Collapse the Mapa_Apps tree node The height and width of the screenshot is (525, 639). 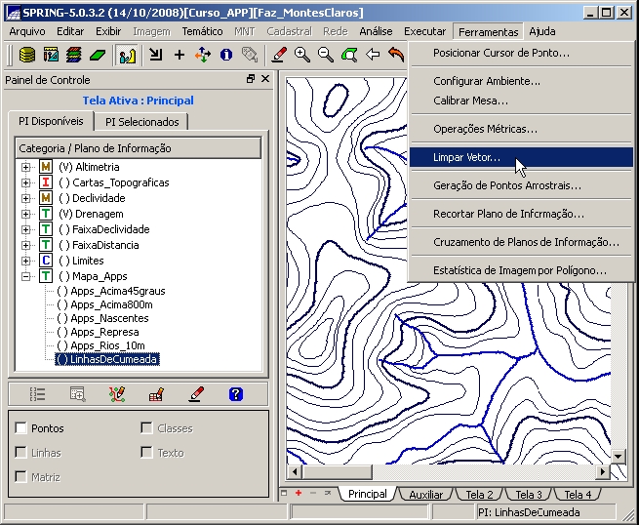(26, 276)
